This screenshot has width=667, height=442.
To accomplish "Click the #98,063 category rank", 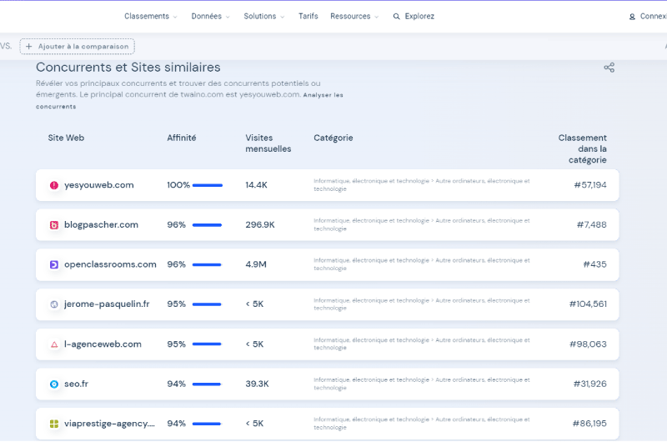I will tap(588, 344).
